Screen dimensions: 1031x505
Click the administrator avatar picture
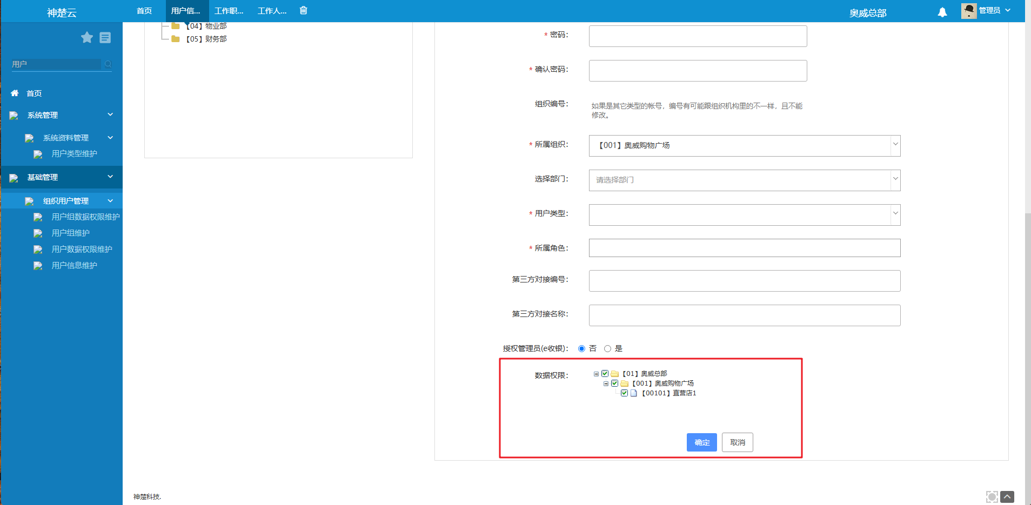969,11
